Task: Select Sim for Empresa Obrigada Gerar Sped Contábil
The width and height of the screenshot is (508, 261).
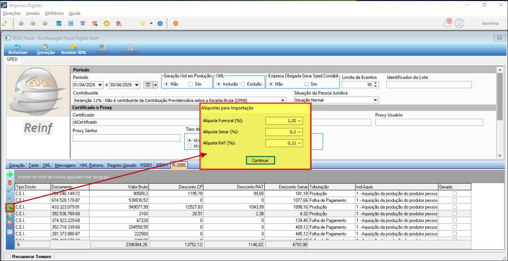Action: point(307,84)
